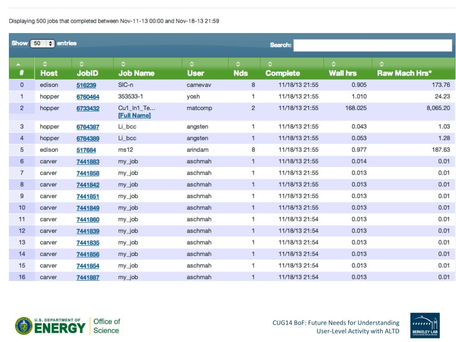Sort table by Raw Mach Hrs column

pos(413,69)
